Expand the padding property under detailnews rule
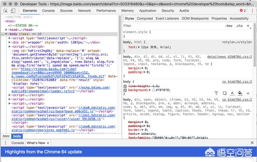 click(145, 72)
